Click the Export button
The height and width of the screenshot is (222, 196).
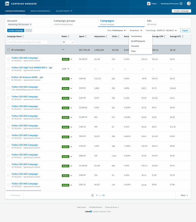click(x=185, y=30)
